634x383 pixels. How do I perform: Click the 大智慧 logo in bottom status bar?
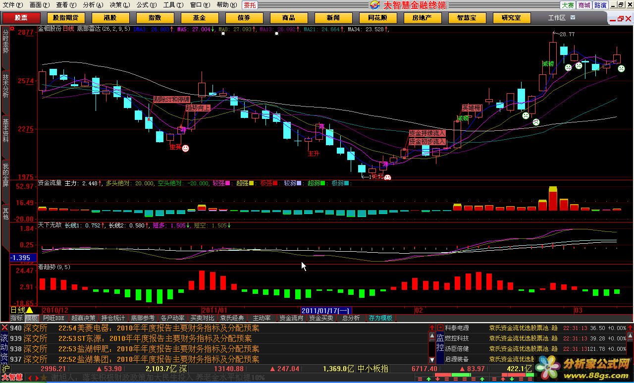tap(12, 378)
